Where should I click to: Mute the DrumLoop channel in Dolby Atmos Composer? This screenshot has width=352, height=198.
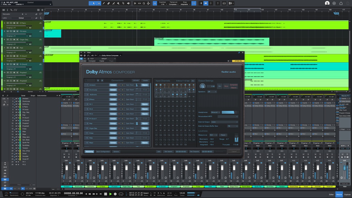pos(119,90)
